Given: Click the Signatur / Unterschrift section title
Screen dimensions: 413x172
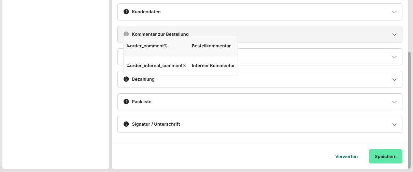Looking at the screenshot, I should point(156,124).
